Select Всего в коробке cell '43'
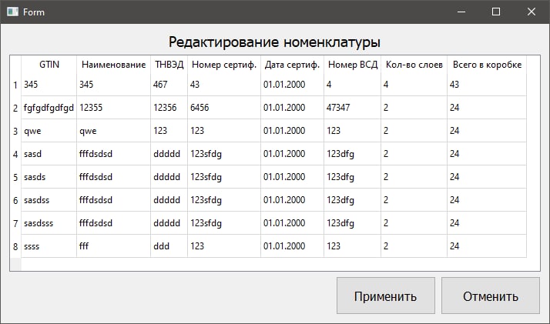 [x=487, y=85]
